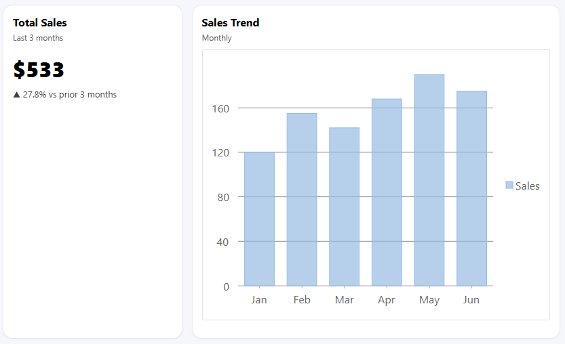Click the Sales legend color swatch
The image size is (565, 344).
click(x=509, y=185)
